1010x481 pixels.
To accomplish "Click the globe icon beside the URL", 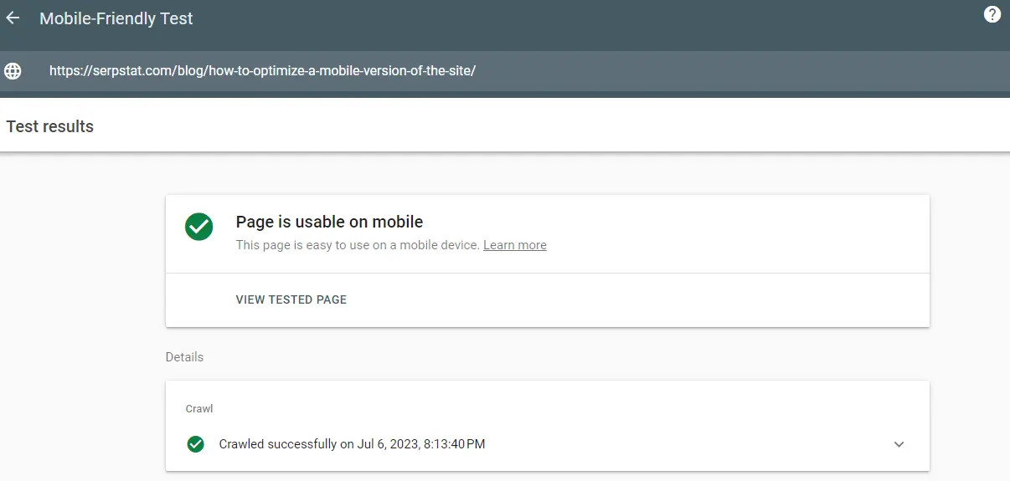I will 13,71.
